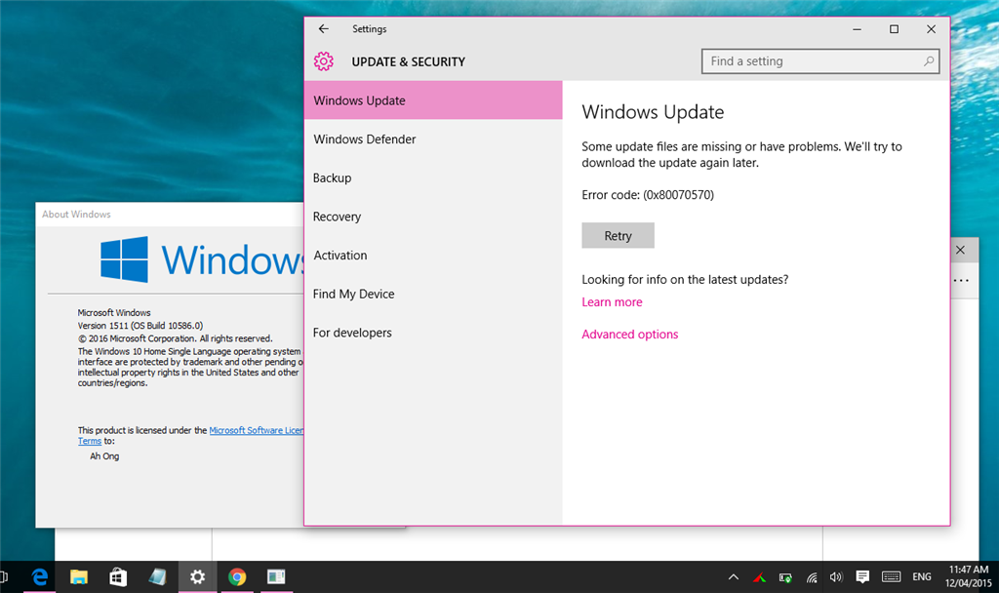Open File Explorer from the taskbar

point(79,577)
